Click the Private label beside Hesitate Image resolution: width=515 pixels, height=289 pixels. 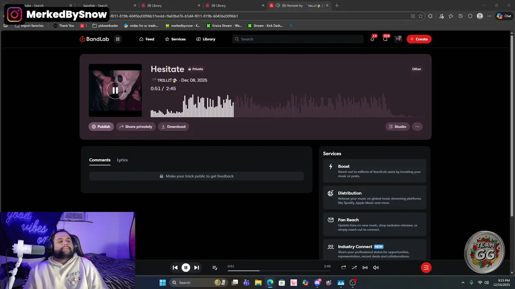pyautogui.click(x=196, y=69)
